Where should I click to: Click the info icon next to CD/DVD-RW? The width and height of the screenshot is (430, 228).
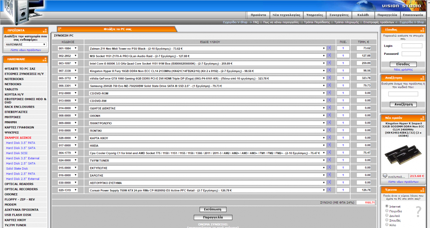[329, 100]
